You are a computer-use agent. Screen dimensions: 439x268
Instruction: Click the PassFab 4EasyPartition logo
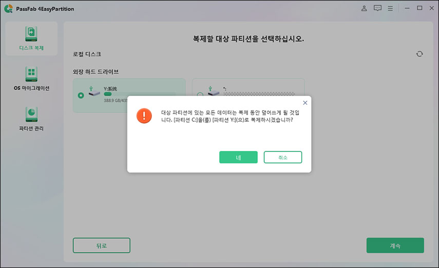[x=8, y=9]
